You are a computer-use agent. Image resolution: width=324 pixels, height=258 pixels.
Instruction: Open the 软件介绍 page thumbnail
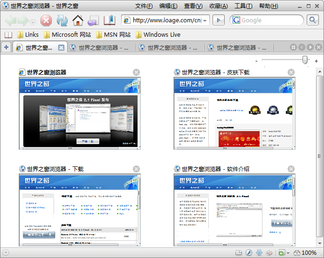234,210
